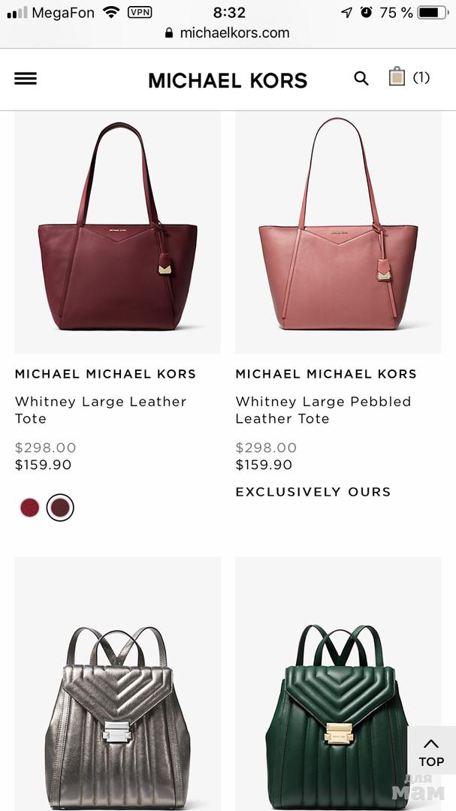This screenshot has height=811, width=456.
Task: Jump back up with the TOP button
Action: coord(432,752)
